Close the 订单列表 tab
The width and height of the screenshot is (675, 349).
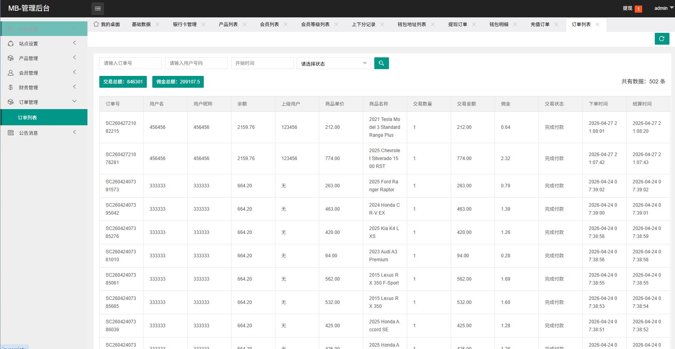[597, 25]
